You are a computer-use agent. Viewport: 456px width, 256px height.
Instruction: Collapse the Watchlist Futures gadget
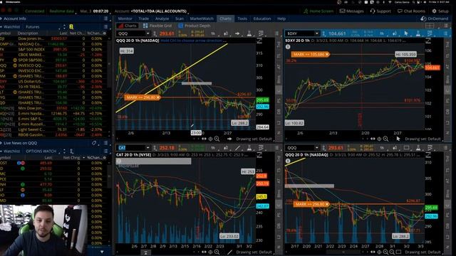tap(1, 27)
